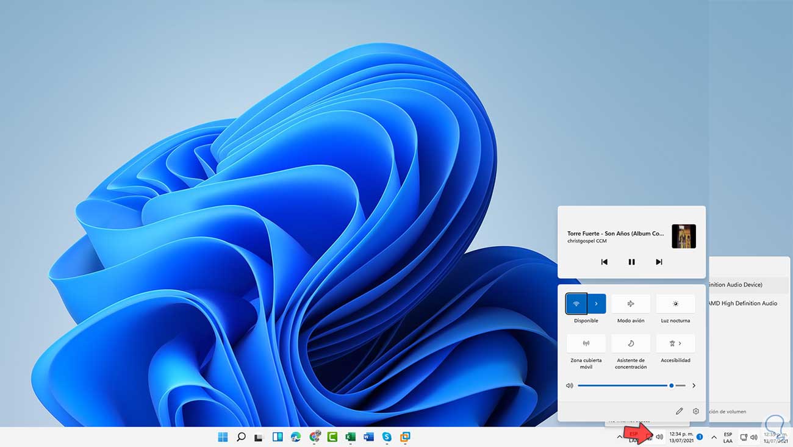Open audio output devices arrow next to slider

tap(694, 385)
